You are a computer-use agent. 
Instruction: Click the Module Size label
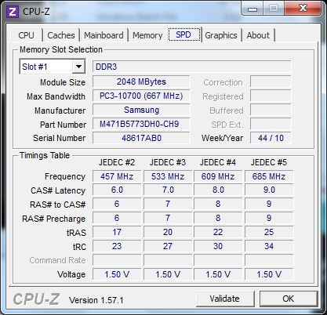[x=63, y=82]
